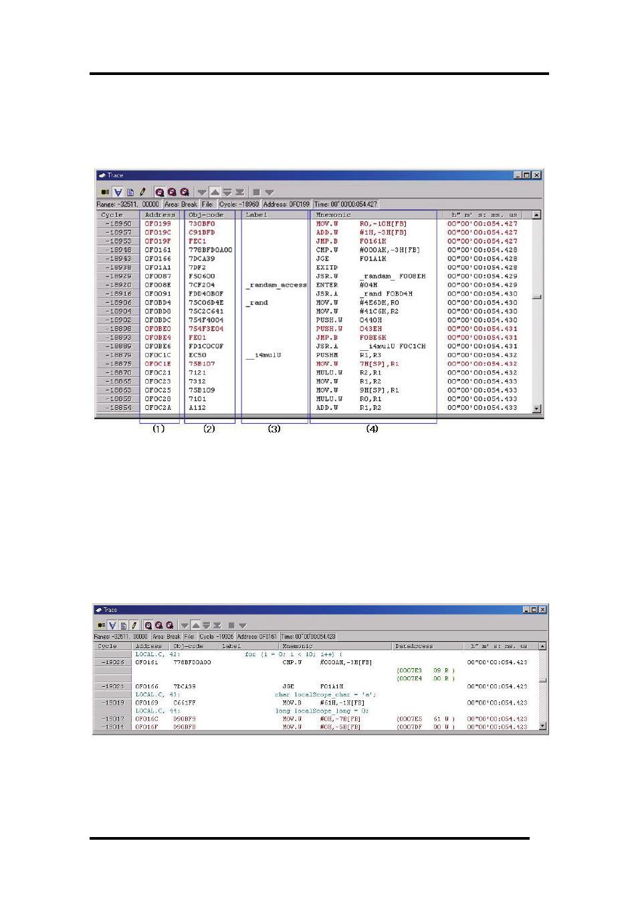
Task: Click data access entry (0007E3 09 R)
Action: coord(425,670)
